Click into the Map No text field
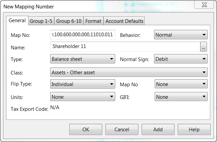Image resolution: width=217 pixels, height=142 pixels. click(x=82, y=35)
